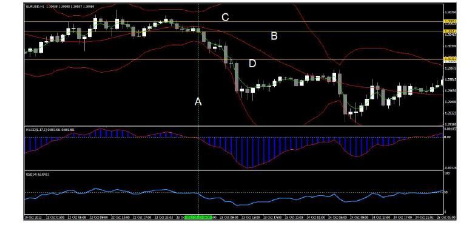Click the letter A annotation
Screen dimensions: 472x231
(x=198, y=102)
